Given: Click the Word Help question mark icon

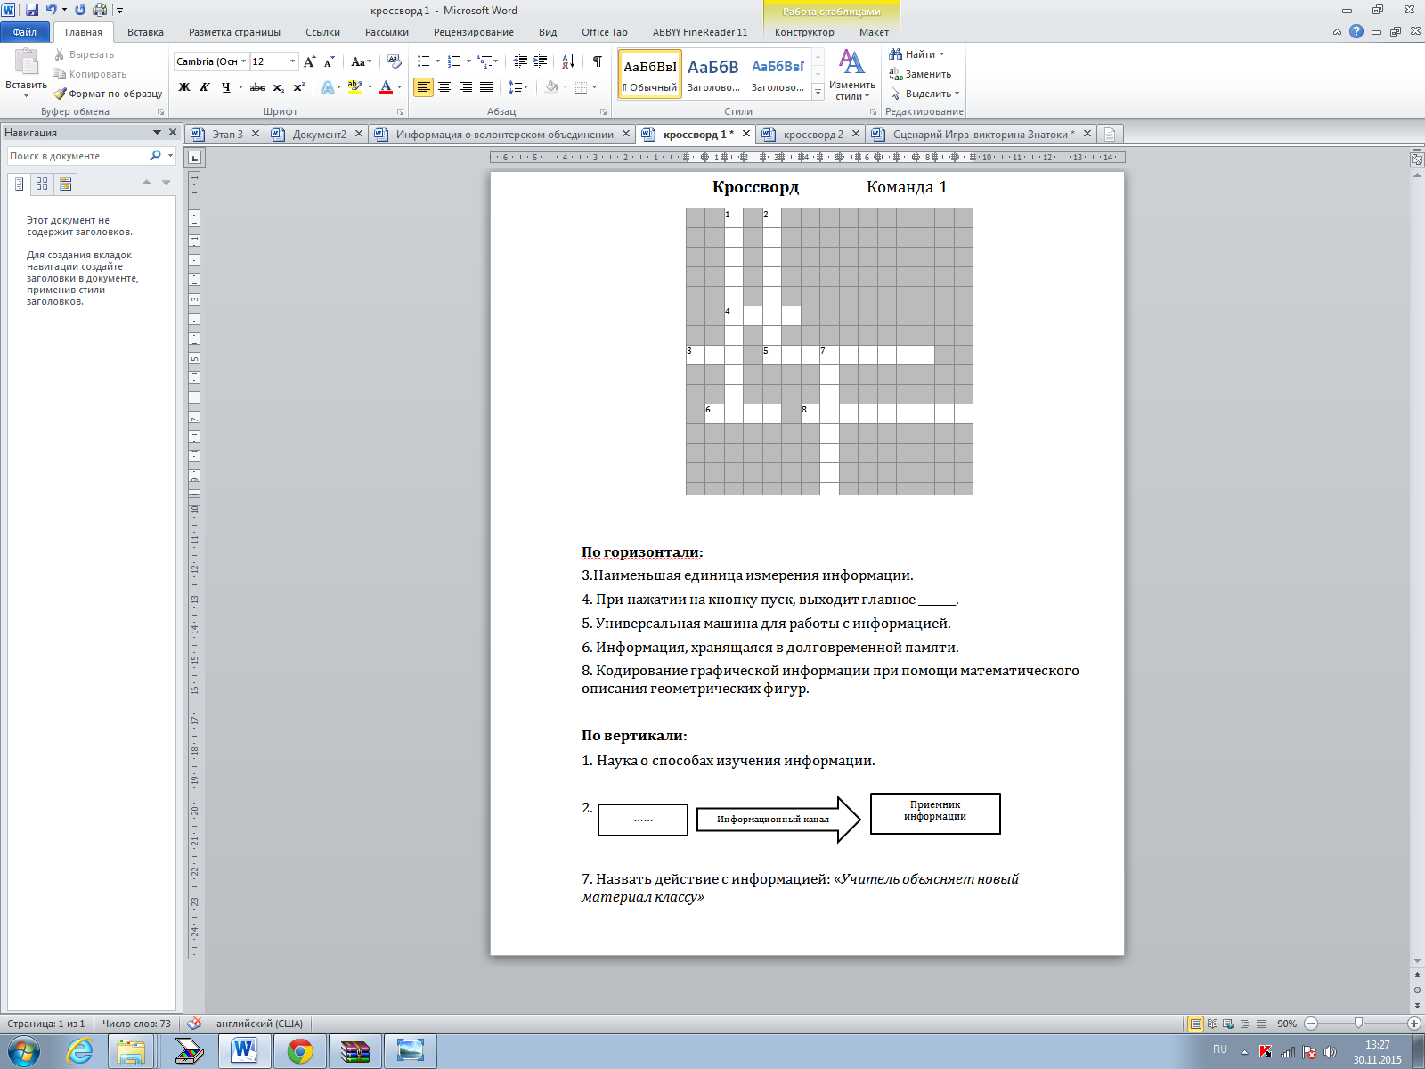Looking at the screenshot, I should [1356, 31].
